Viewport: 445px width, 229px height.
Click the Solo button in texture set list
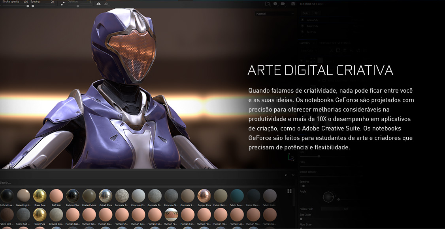point(305,13)
